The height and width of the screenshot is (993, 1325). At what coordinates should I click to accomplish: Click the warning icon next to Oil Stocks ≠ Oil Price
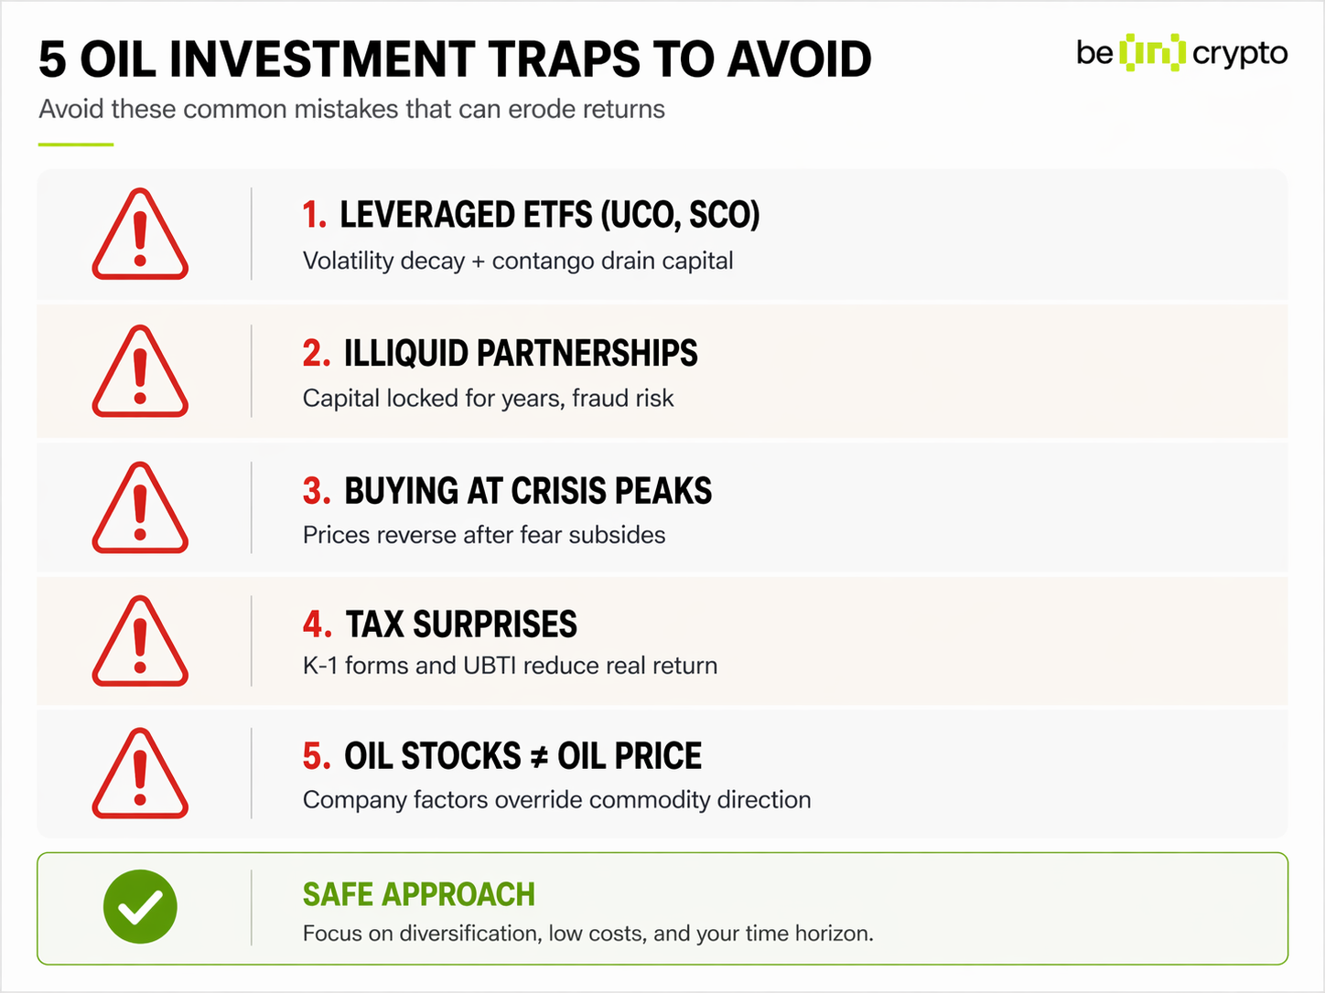point(140,776)
